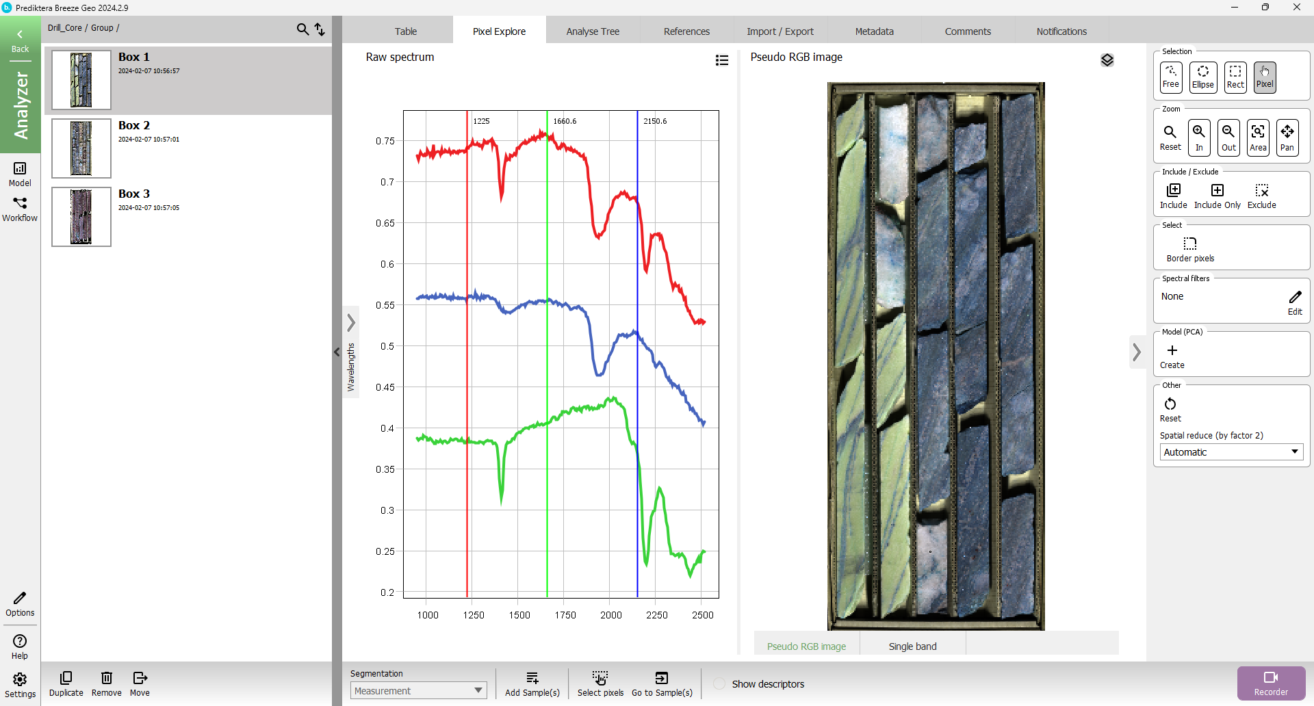Click the Exclude pixels icon

(1261, 196)
